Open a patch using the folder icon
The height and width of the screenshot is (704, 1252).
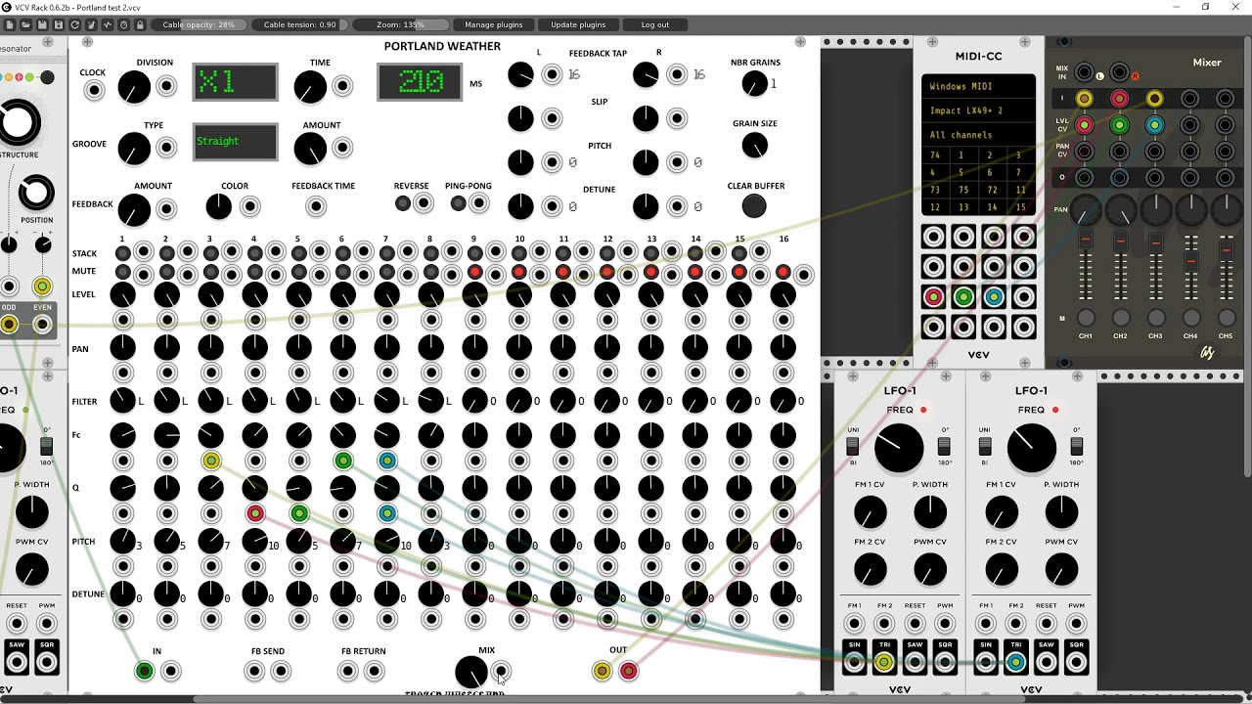(x=26, y=24)
